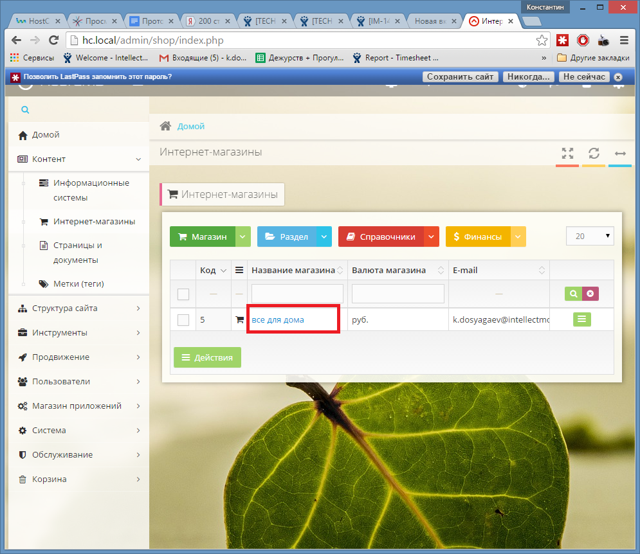Screen dimensions: 640x554
Task: Reload the page in the browser
Action: click(x=53, y=40)
